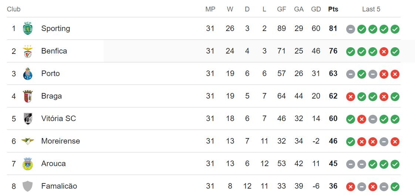Click Porto's 63 points value
Image resolution: width=415 pixels, height=196 pixels.
(x=333, y=73)
